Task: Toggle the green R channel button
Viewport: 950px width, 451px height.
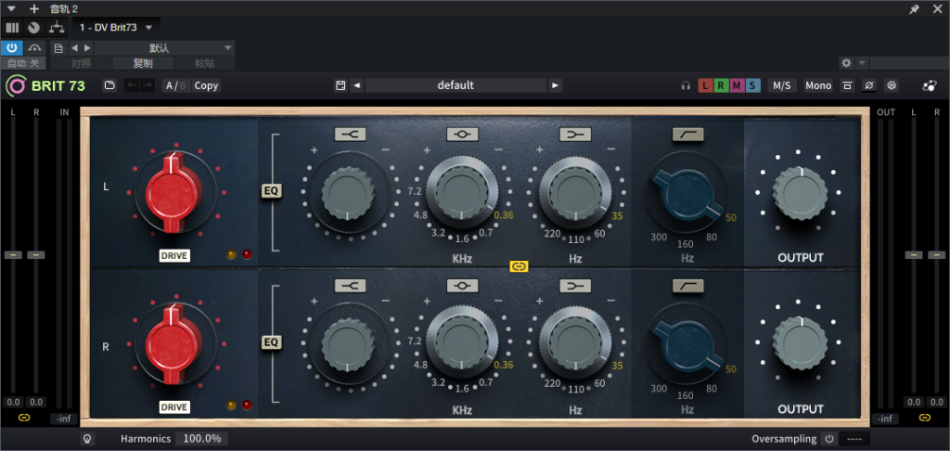Action: pyautogui.click(x=721, y=85)
